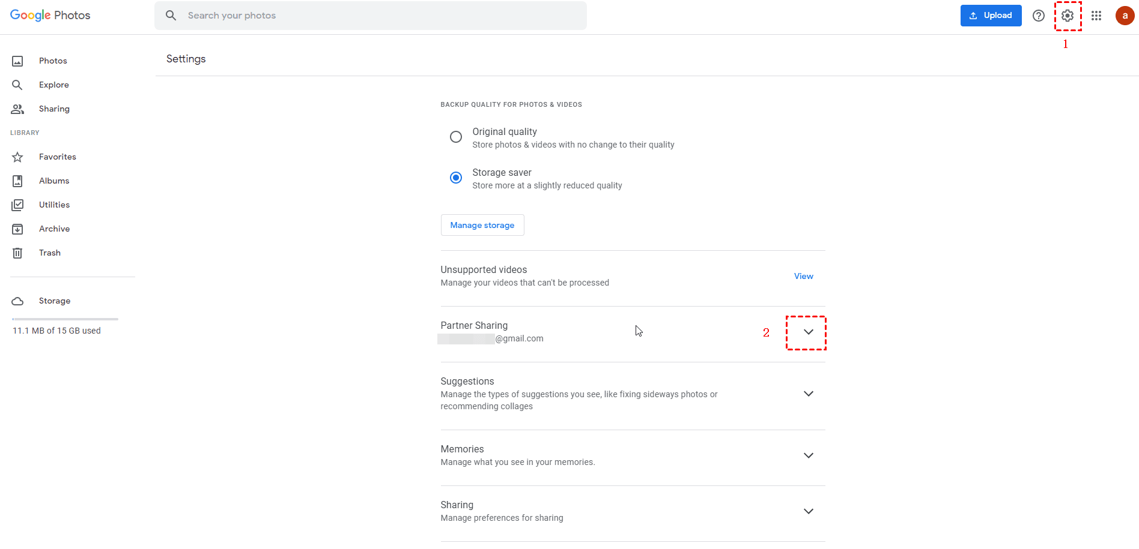Click the Trash bin icon
This screenshot has height=549, width=1139.
pos(17,253)
